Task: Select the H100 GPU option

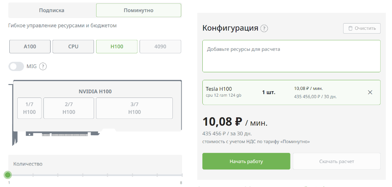Action: point(117,47)
